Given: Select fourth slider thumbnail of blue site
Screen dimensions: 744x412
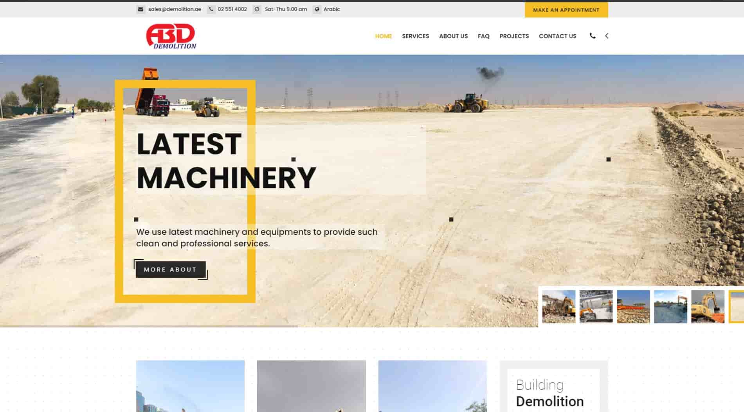Looking at the screenshot, I should click(x=670, y=307).
